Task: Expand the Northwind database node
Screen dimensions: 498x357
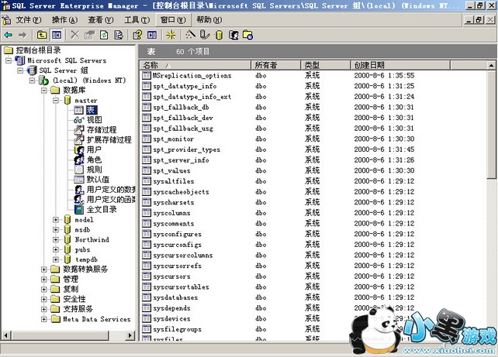Action: point(56,240)
